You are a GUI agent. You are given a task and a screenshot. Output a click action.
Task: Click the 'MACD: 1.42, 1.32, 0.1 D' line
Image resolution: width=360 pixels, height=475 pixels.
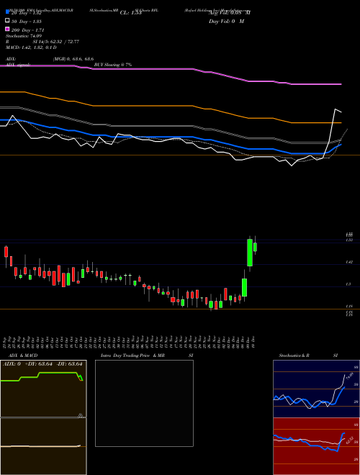coord(31,47)
